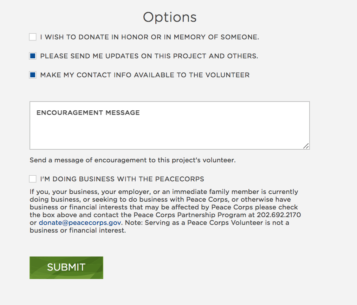Click the text area resize handle
This screenshot has height=305, width=357.
306,146
